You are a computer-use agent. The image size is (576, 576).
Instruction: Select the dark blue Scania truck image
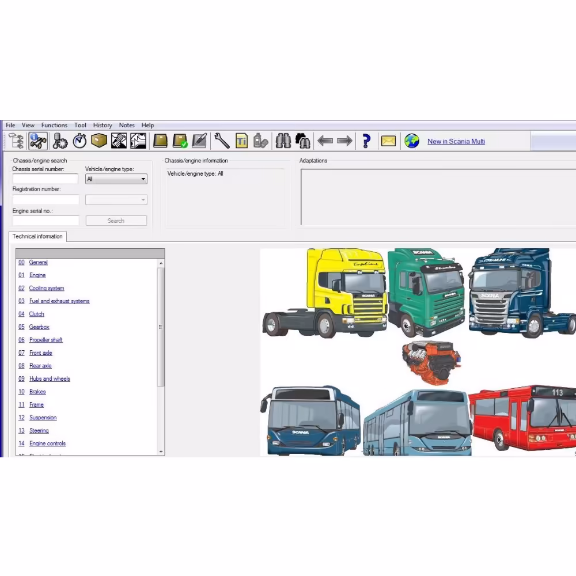click(x=522, y=293)
